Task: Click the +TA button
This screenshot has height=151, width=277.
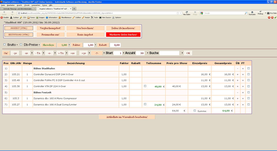Action: click(61, 53)
